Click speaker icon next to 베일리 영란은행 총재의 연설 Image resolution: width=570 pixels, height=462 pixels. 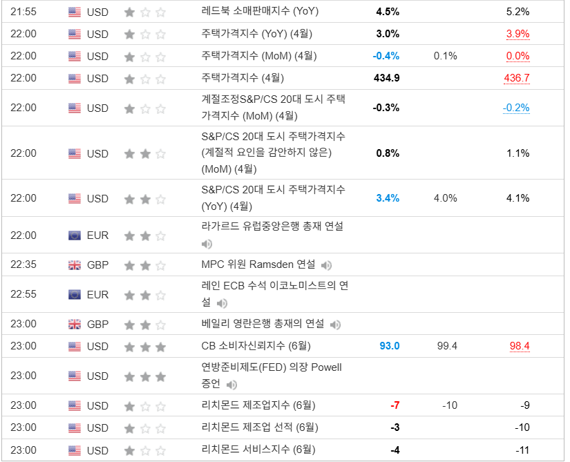(335, 325)
